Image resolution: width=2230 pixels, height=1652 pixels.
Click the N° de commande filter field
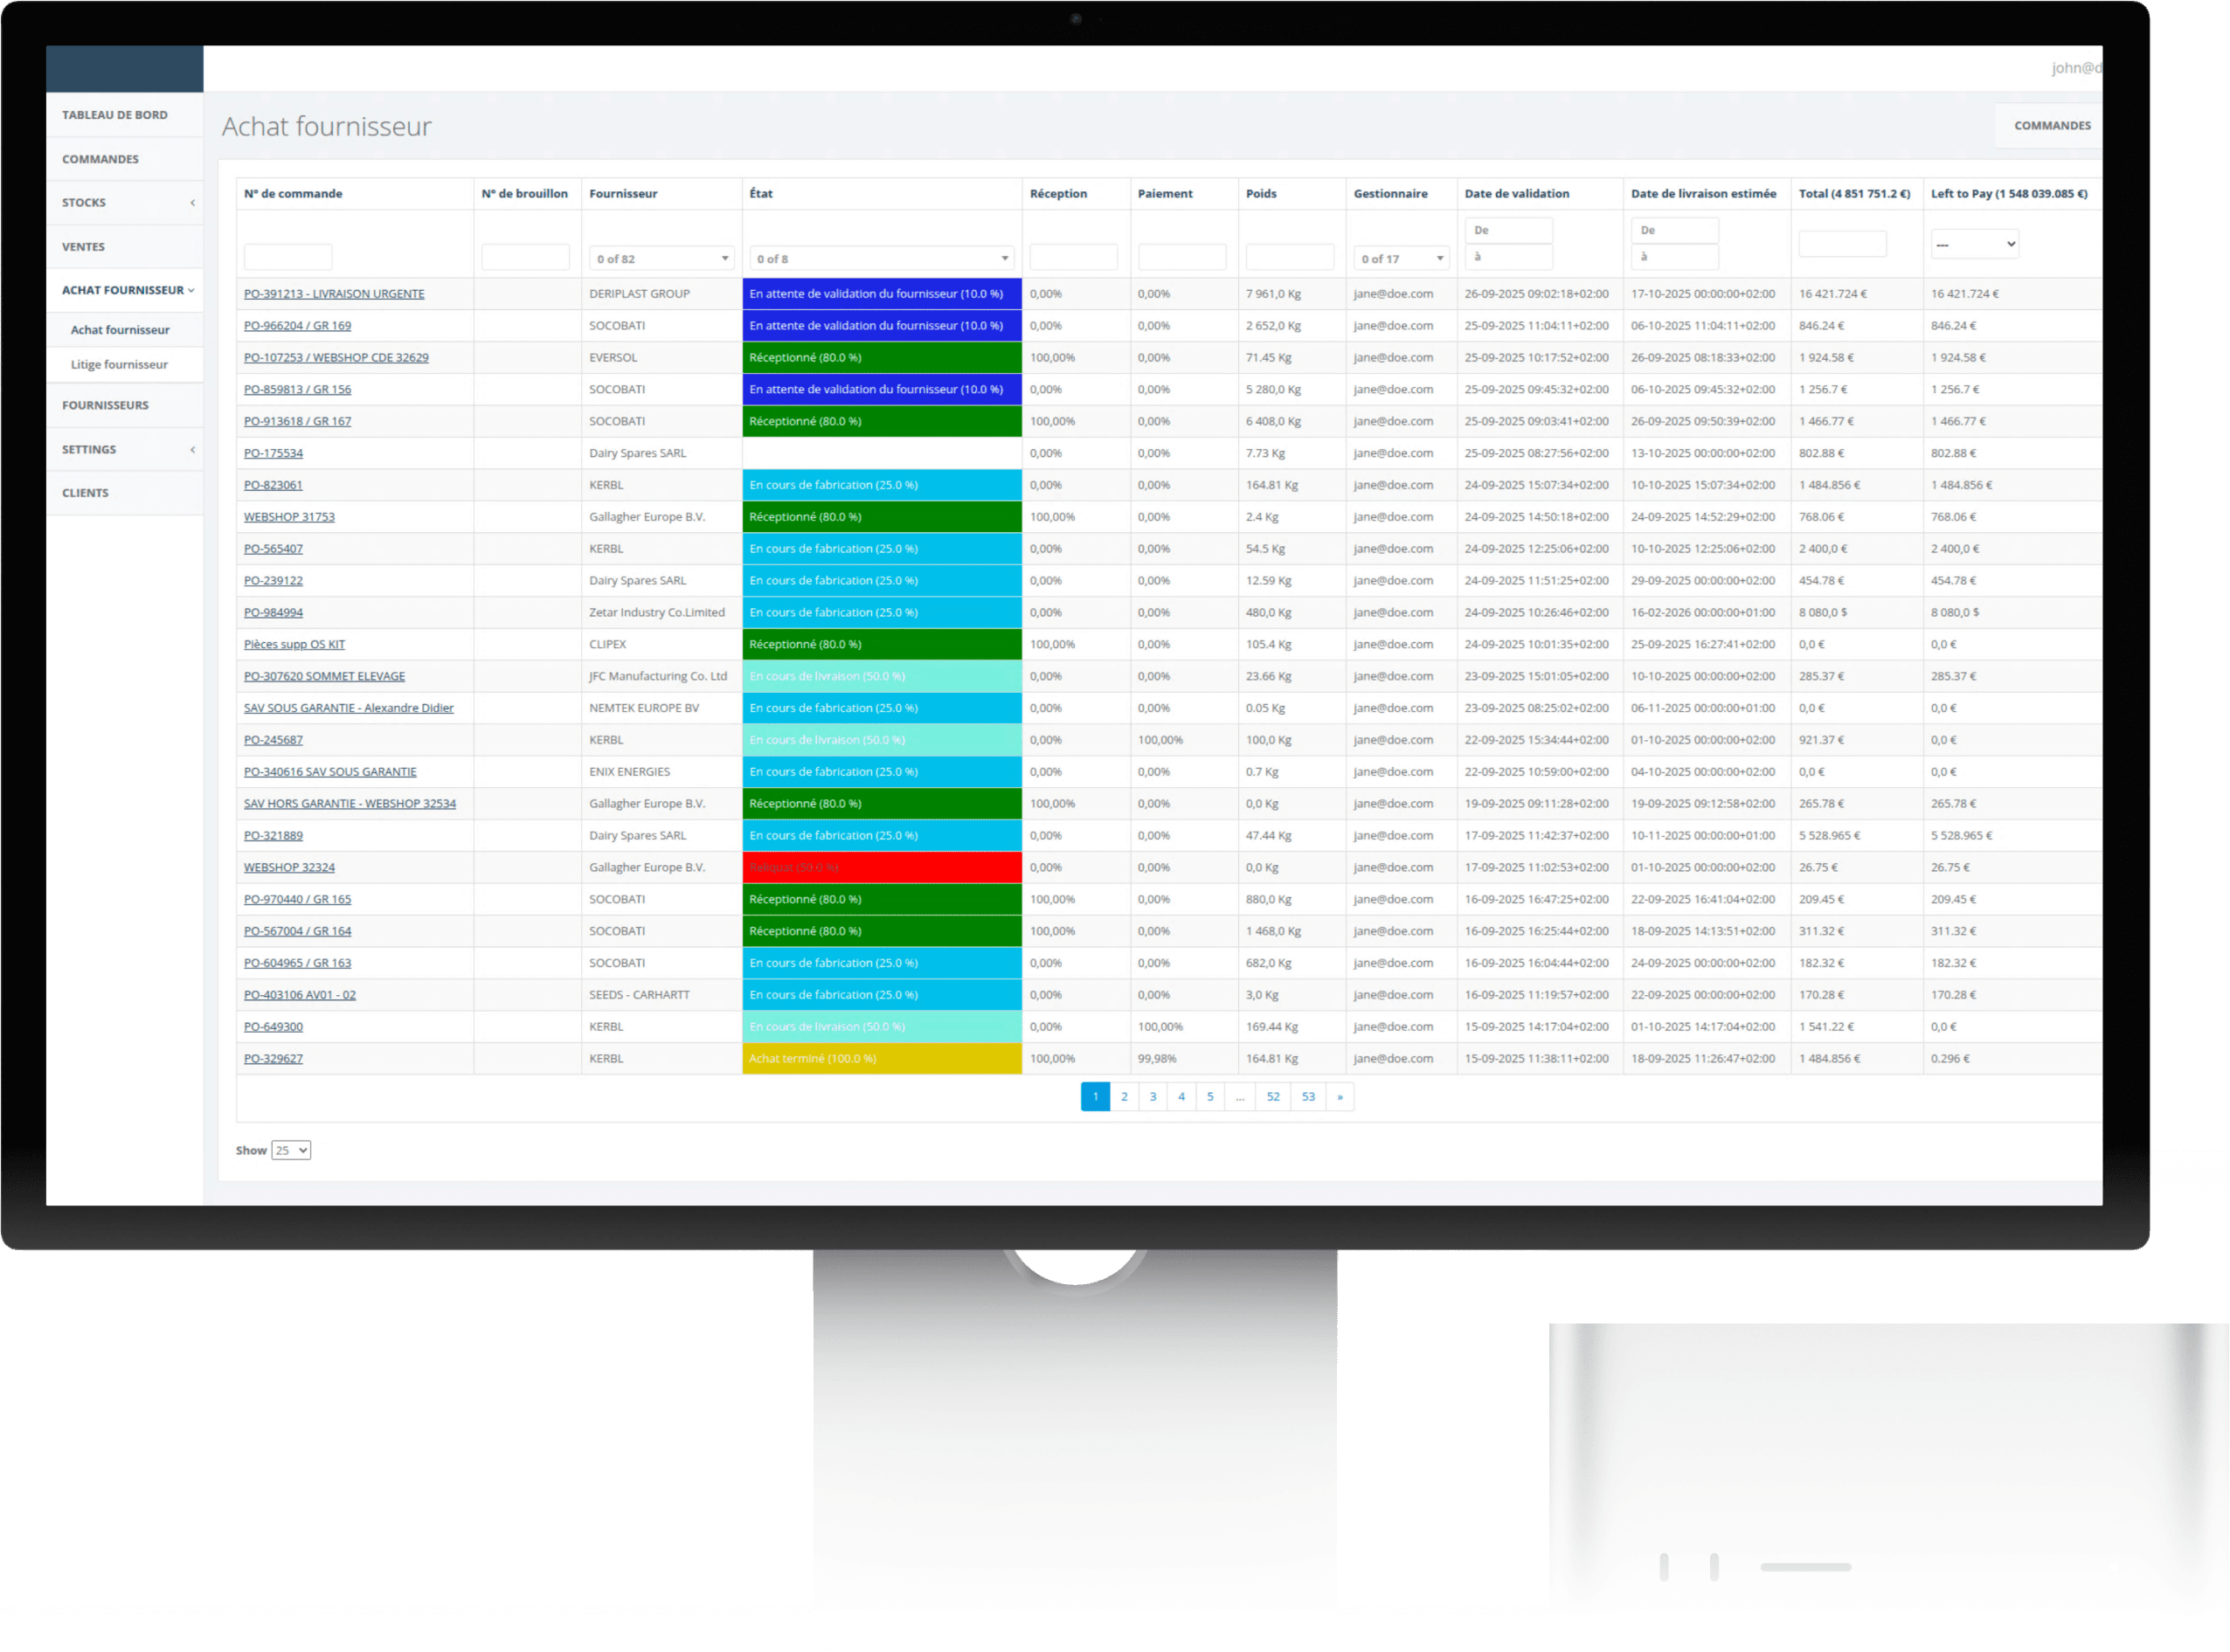[x=288, y=257]
